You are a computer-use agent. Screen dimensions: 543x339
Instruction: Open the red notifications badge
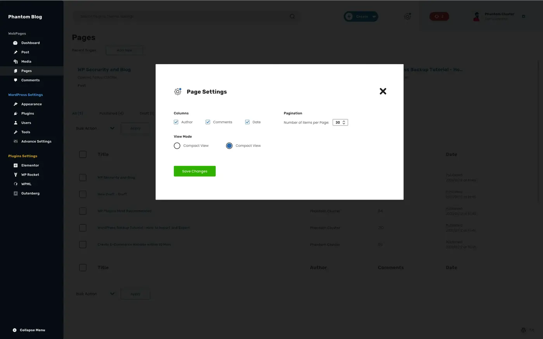point(439,16)
